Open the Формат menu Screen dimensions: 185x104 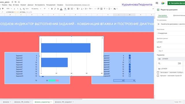[23, 5]
